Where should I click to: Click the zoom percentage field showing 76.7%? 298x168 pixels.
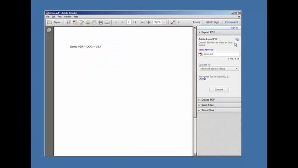tap(157, 22)
